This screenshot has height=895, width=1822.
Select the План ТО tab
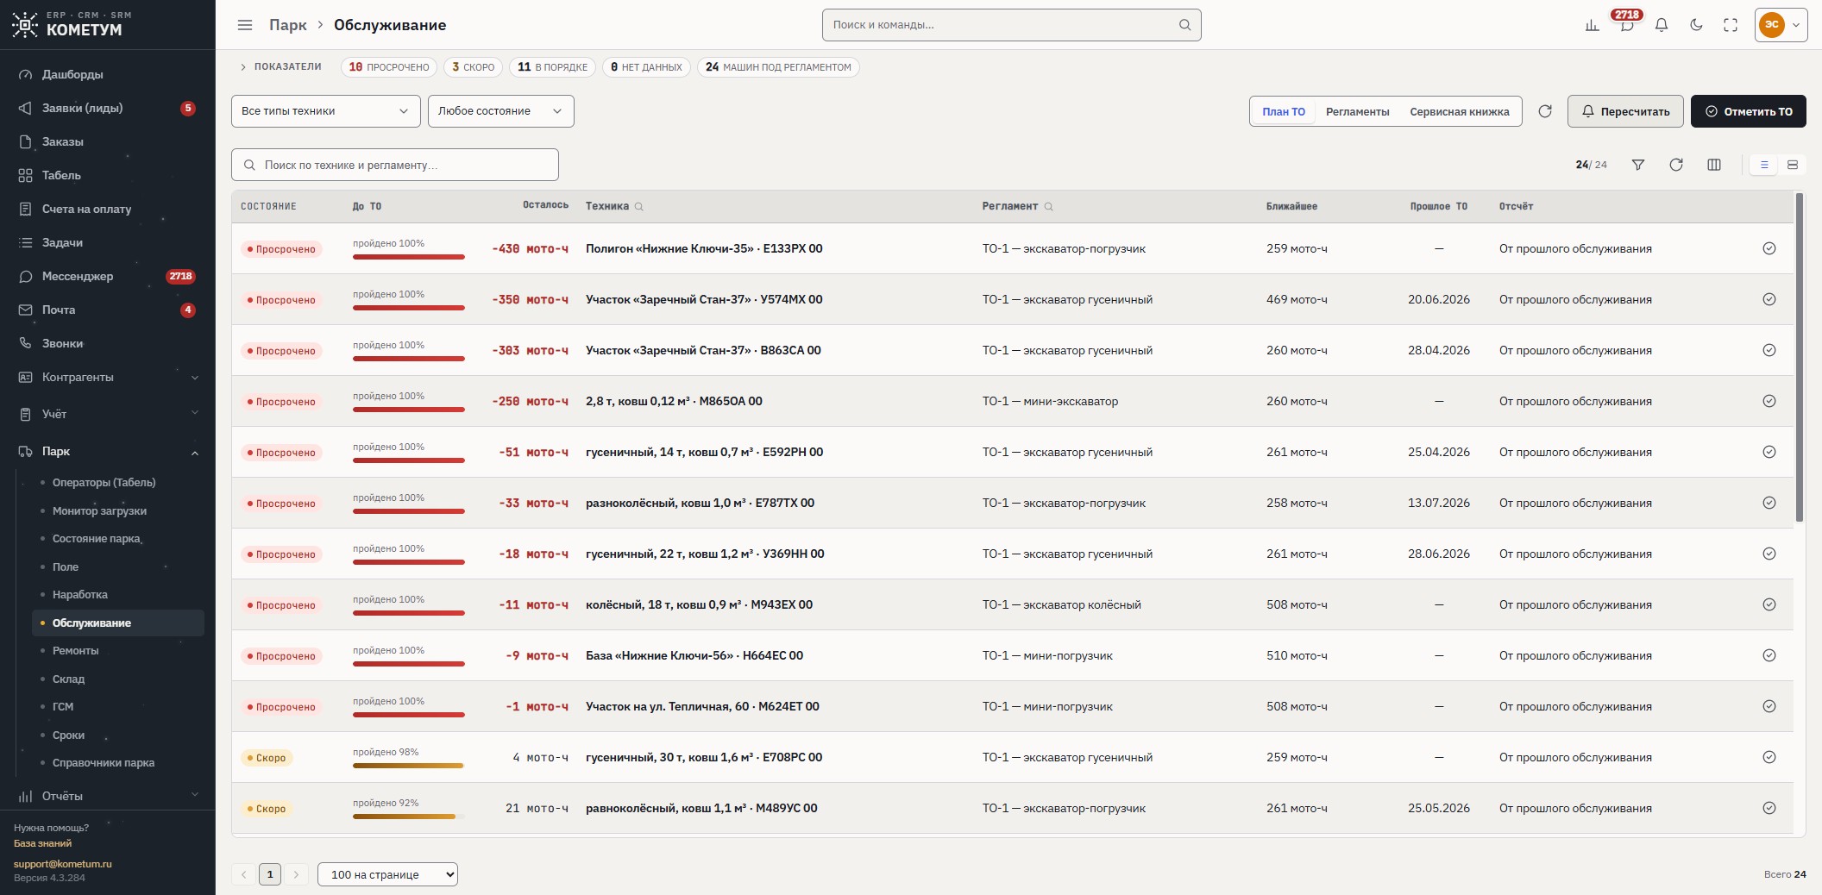pyautogui.click(x=1284, y=111)
